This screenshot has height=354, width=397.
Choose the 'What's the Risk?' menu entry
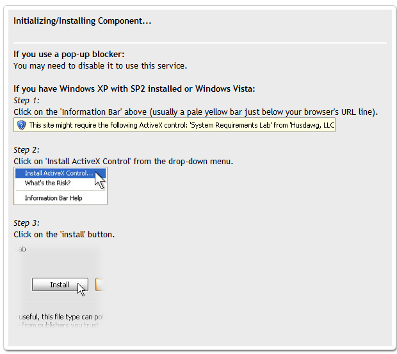(47, 183)
